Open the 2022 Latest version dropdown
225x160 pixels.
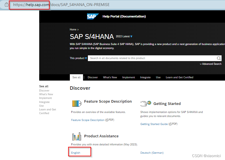(124, 36)
